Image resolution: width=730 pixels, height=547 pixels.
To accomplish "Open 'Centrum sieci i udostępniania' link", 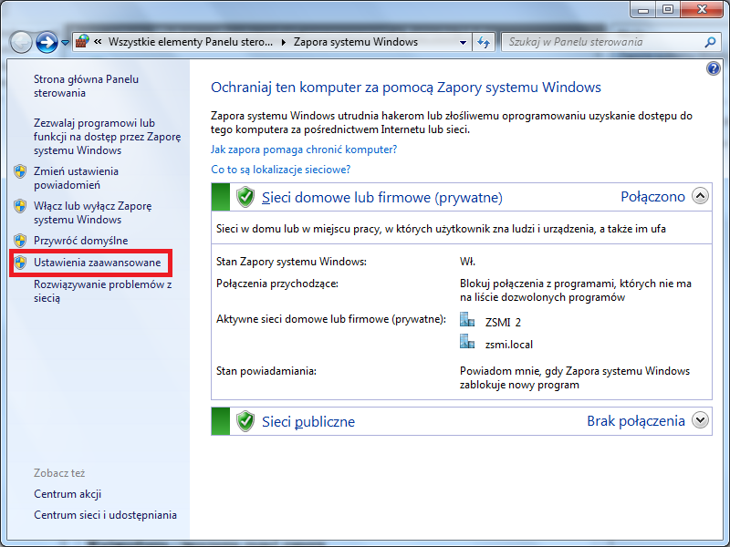I will [105, 515].
